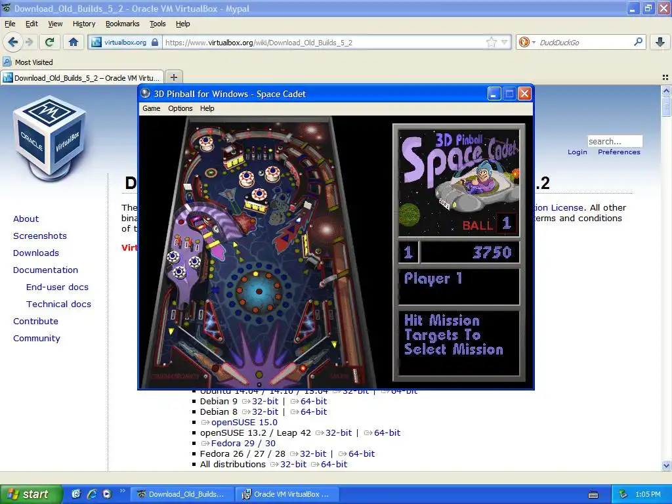Open the openSUSE 15.0 link
The image size is (672, 504).
coord(244,422)
